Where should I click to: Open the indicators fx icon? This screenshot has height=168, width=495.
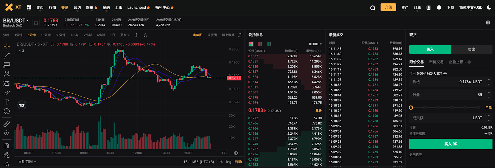pyautogui.click(x=145, y=35)
